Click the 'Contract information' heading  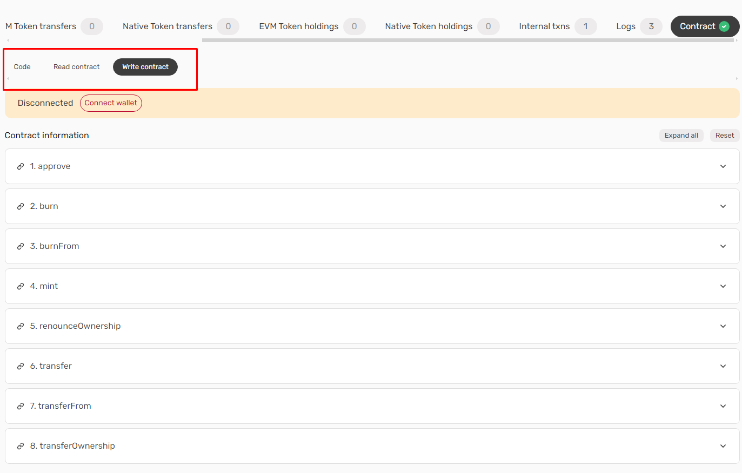pos(47,136)
